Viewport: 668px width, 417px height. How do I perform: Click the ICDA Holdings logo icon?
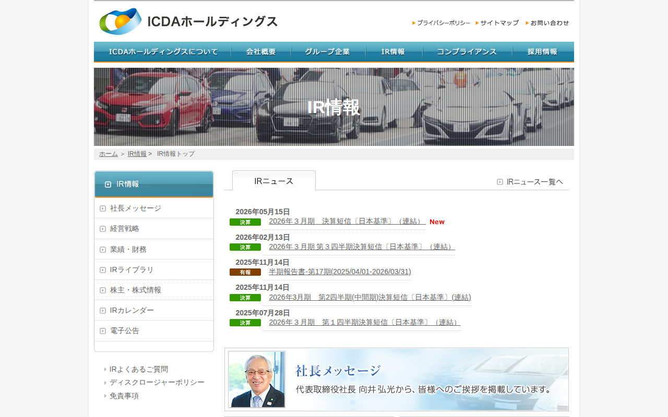[121, 21]
